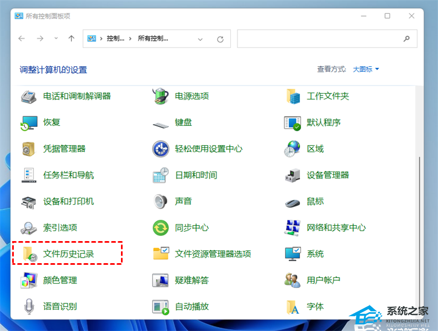Open the recent locations dropdown arrow
Screen dimensions: 438x331
click(x=56, y=39)
